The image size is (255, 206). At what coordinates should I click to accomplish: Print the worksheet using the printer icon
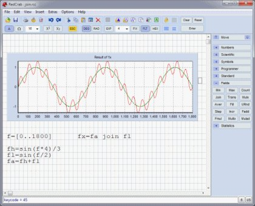click(26, 20)
